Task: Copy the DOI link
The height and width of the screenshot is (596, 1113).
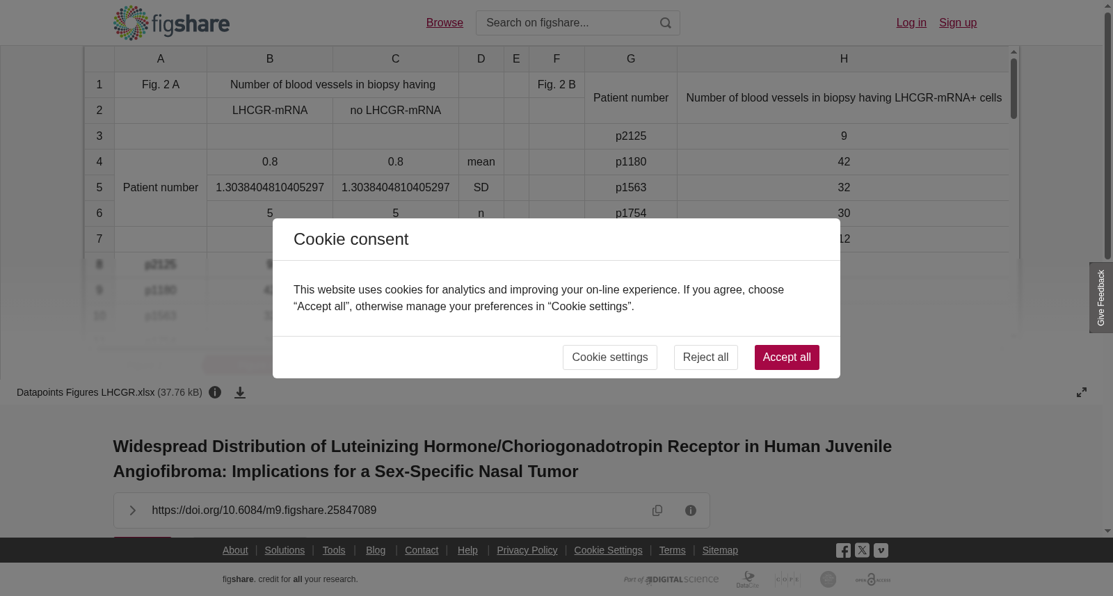Action: [x=657, y=510]
